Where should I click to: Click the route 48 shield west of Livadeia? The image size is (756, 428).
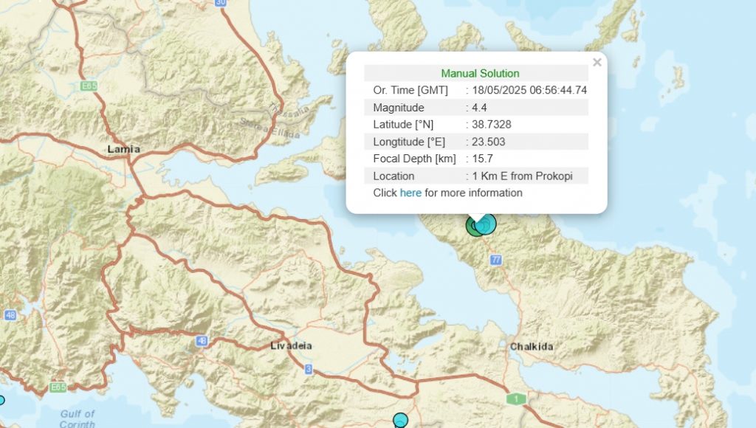click(202, 341)
